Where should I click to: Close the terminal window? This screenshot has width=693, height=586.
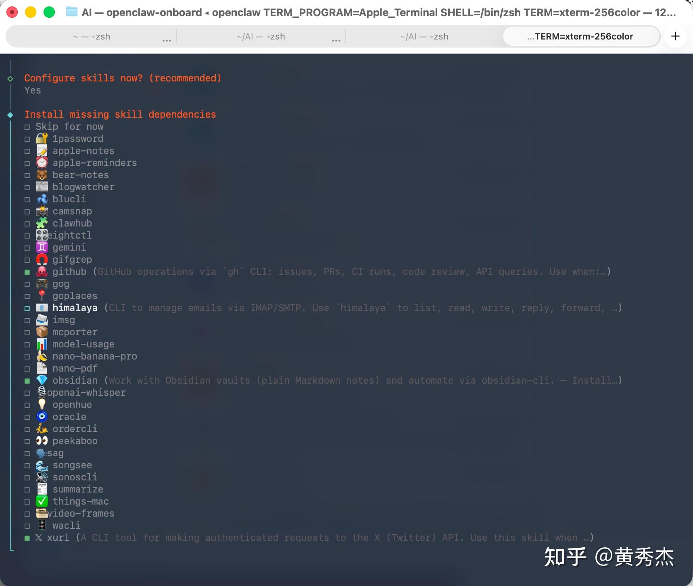(x=13, y=12)
